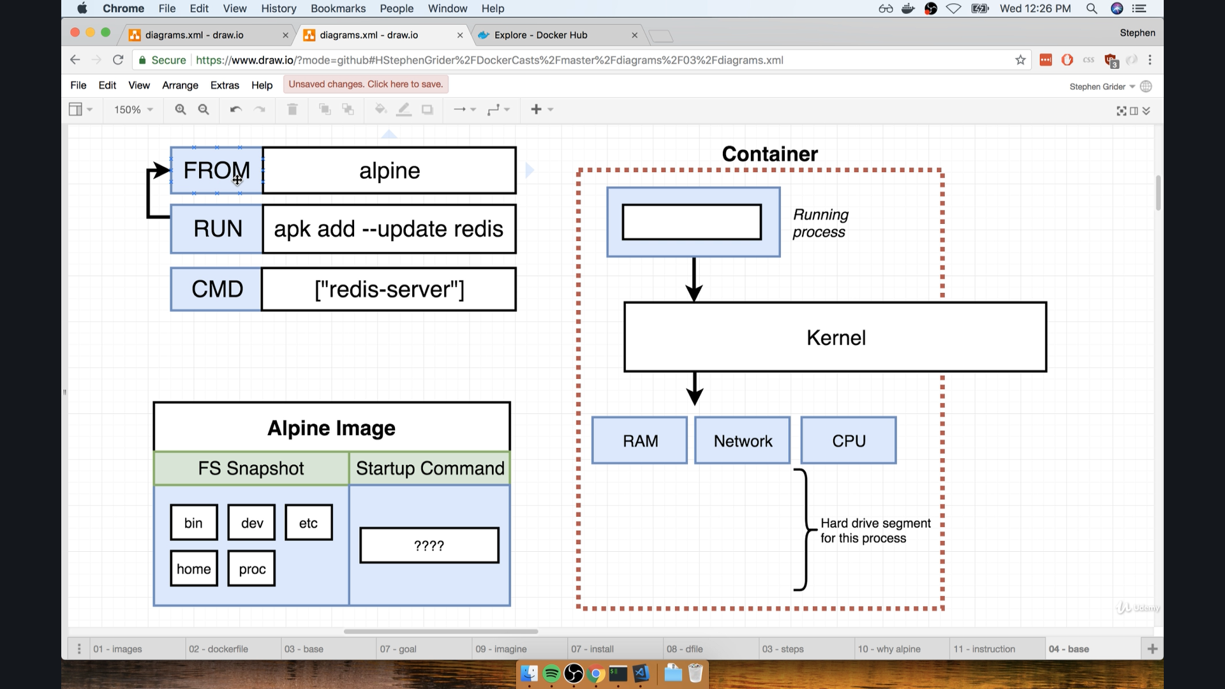The image size is (1225, 689).
Task: Click the Unsaved changes save banner
Action: (x=365, y=84)
